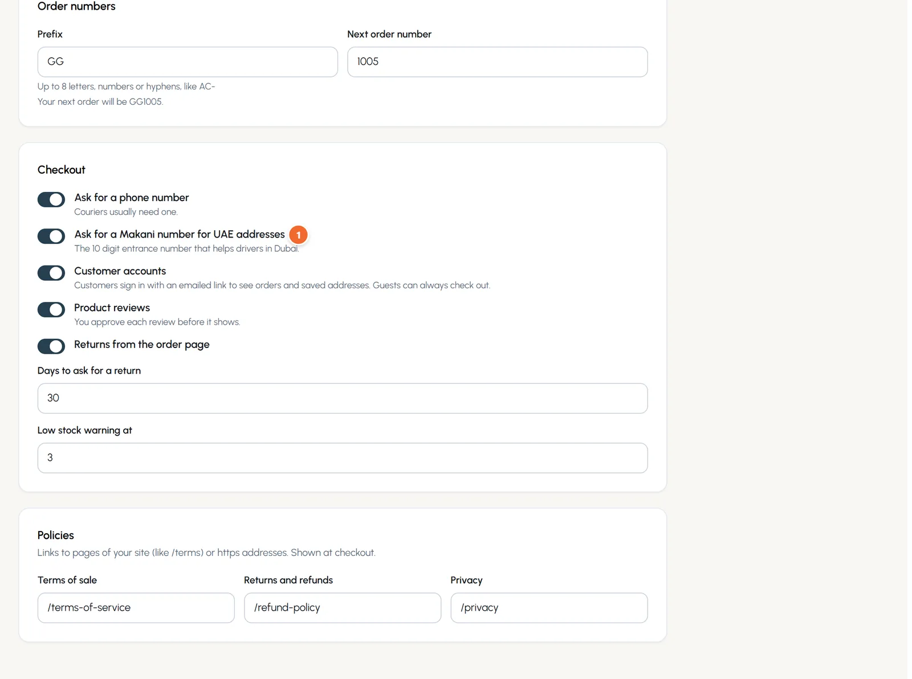Toggle the Product reviews switch
Screen dimensions: 912x679
[51, 310]
